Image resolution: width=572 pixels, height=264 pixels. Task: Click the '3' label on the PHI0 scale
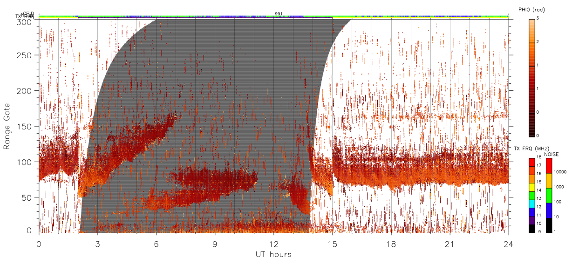click(x=538, y=19)
